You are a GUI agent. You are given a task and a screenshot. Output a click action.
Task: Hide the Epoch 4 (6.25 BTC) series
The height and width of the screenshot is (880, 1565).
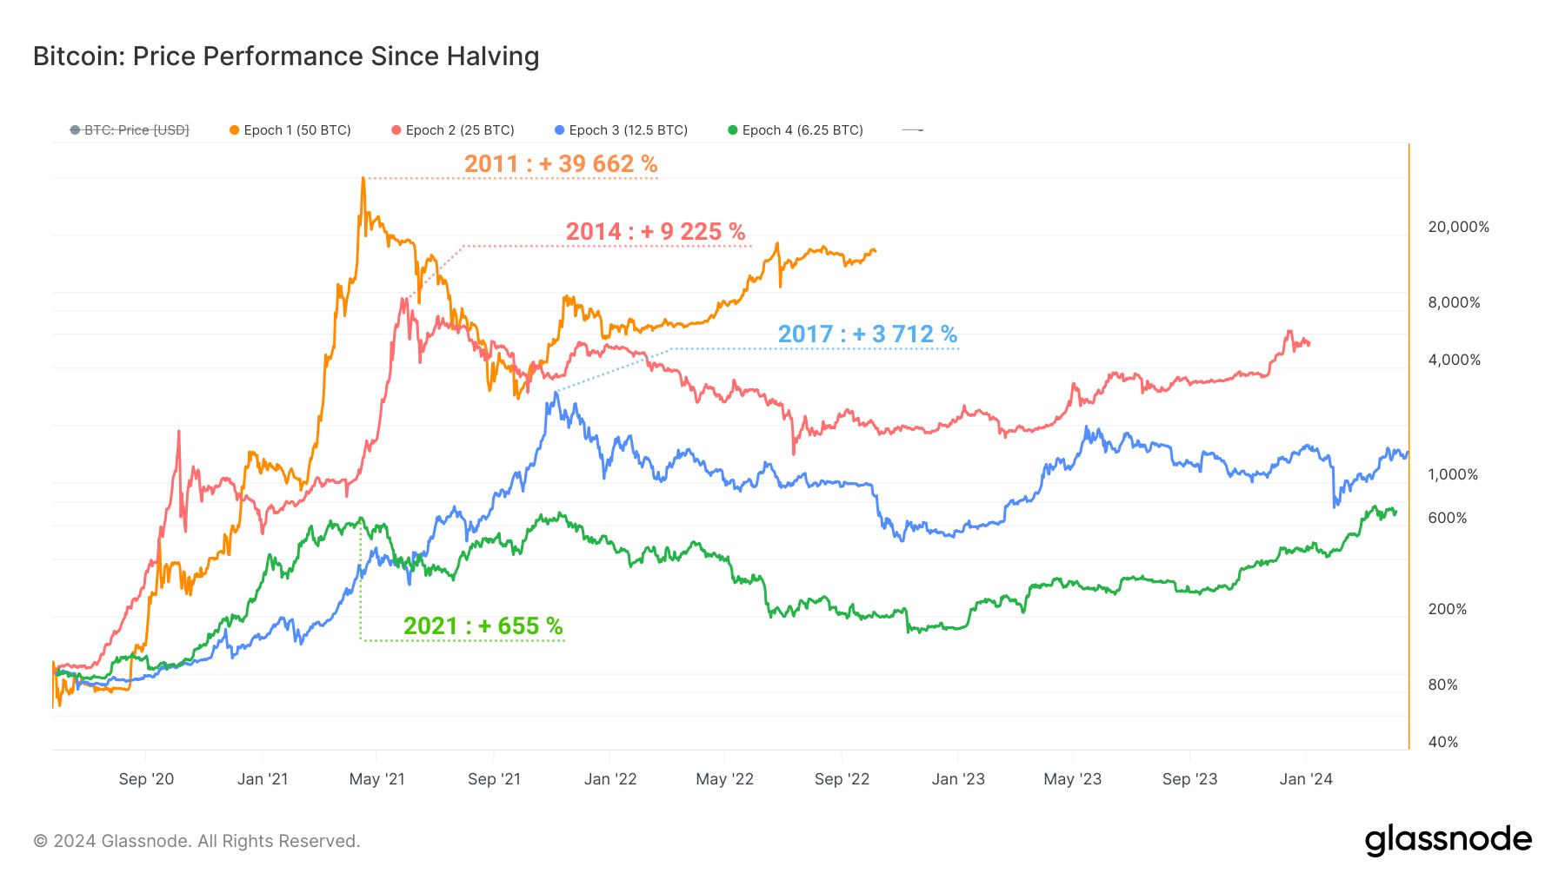coord(802,130)
